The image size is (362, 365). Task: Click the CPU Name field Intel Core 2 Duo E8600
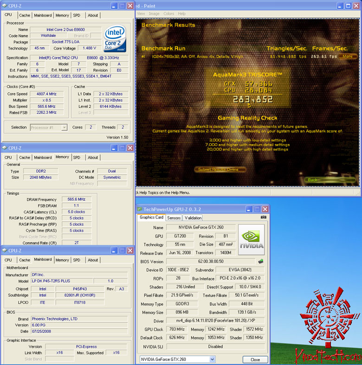[x=66, y=30]
